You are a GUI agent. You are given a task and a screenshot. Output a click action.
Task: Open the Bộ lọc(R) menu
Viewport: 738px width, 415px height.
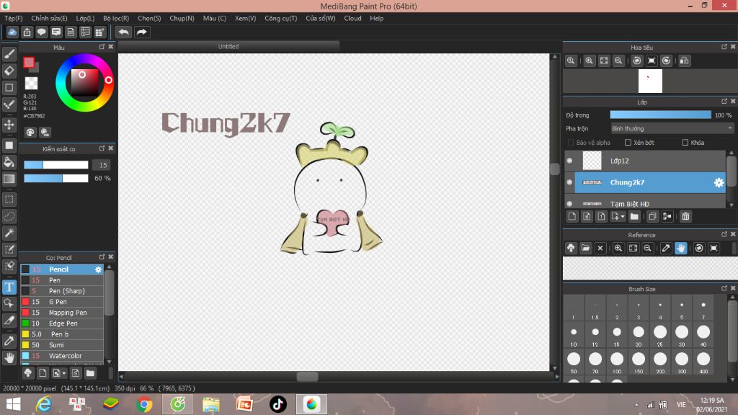[x=116, y=18]
